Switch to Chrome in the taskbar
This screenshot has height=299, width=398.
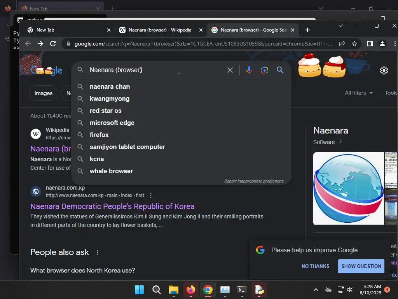pos(208,290)
